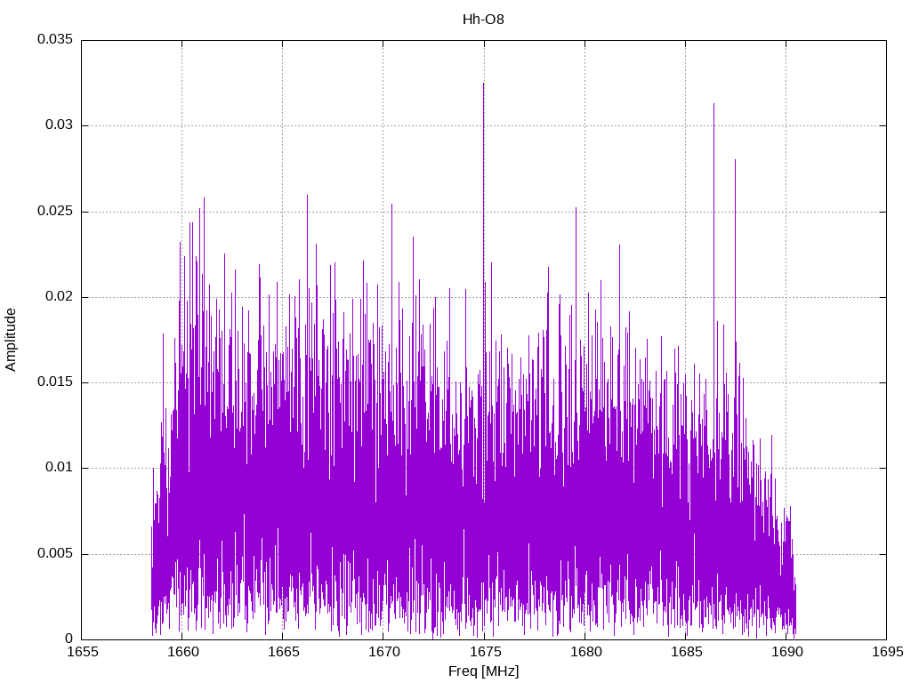Image resolution: width=911 pixels, height=683 pixels.
Task: Select the y-axis tick value 0.01
Action: coord(60,467)
